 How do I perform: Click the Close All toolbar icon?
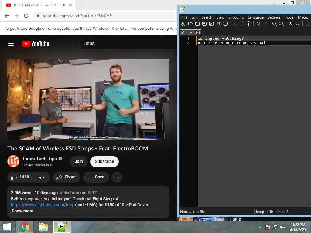click(218, 24)
